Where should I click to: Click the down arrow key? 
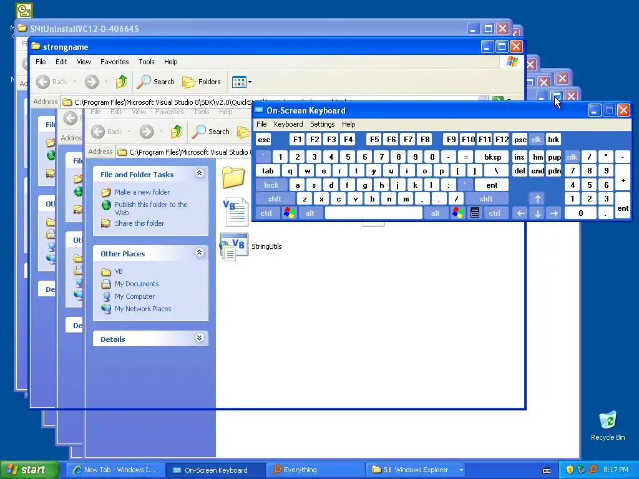pyautogui.click(x=537, y=213)
